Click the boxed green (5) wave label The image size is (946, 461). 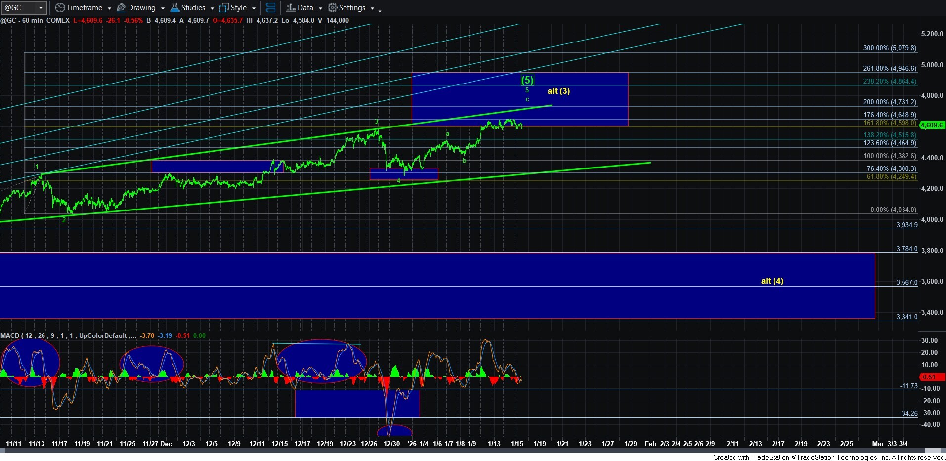tap(527, 80)
